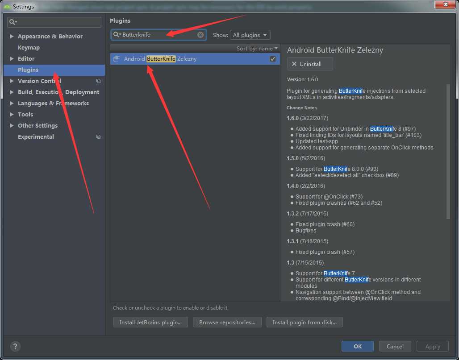Click the project-level icon beside Version Control
Screen dimensions: 459x360
tap(99, 81)
